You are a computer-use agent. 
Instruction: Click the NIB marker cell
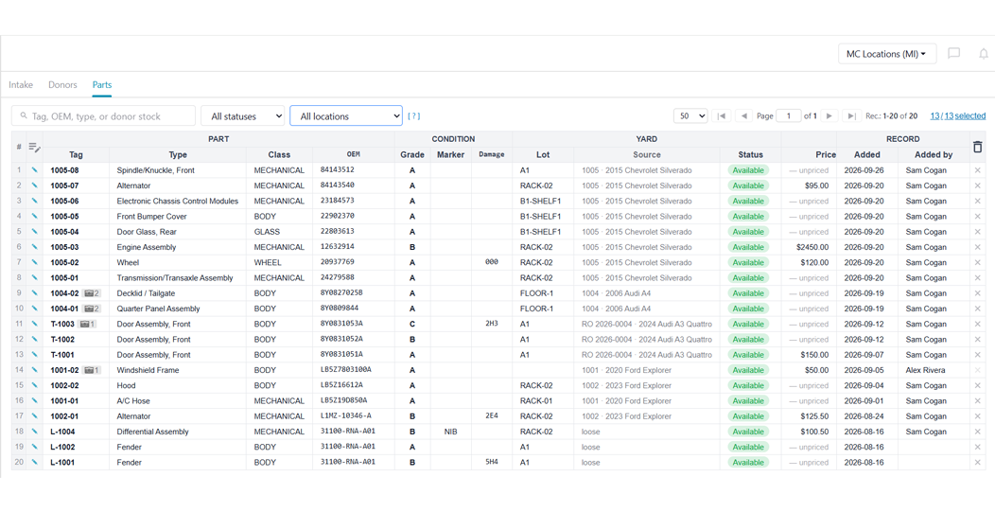pyautogui.click(x=450, y=432)
